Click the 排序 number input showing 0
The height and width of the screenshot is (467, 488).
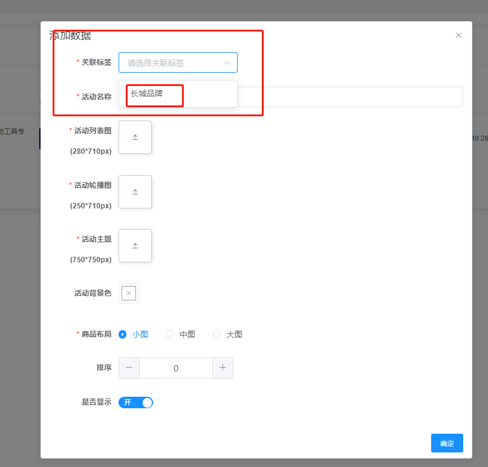coord(176,368)
